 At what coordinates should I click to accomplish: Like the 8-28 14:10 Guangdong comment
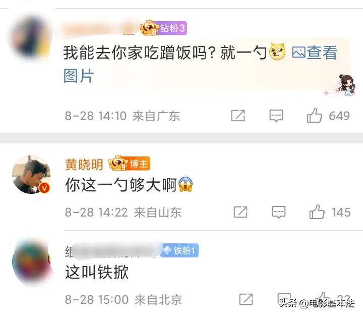coord(315,116)
